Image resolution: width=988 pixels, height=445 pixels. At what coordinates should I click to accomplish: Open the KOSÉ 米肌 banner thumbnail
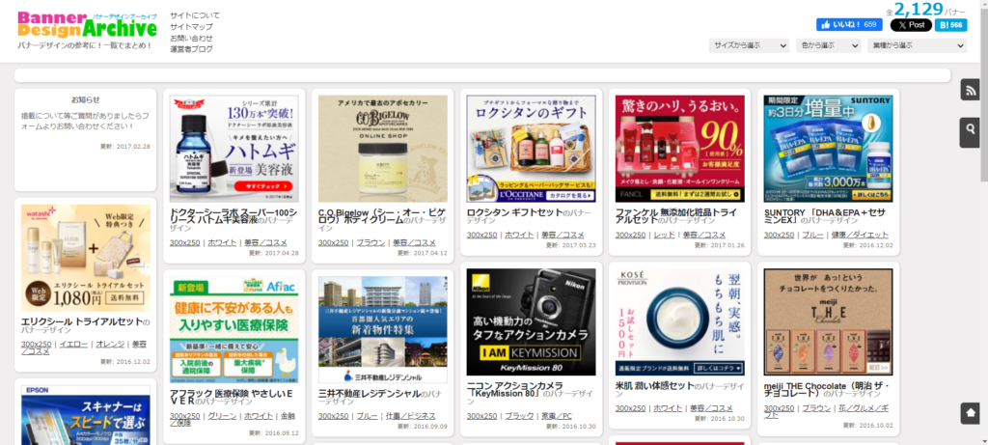coord(680,322)
